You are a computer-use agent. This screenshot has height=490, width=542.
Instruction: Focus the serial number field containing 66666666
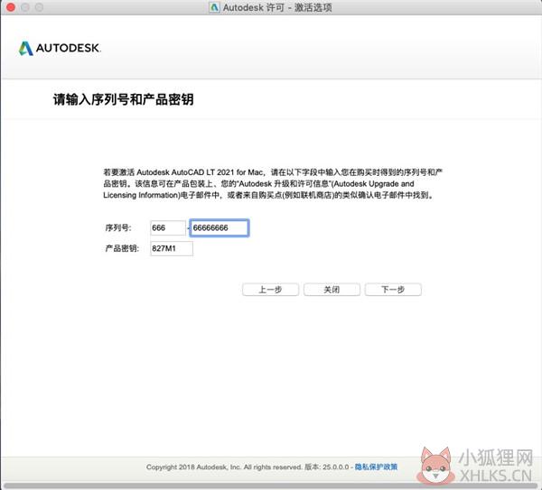coord(220,228)
